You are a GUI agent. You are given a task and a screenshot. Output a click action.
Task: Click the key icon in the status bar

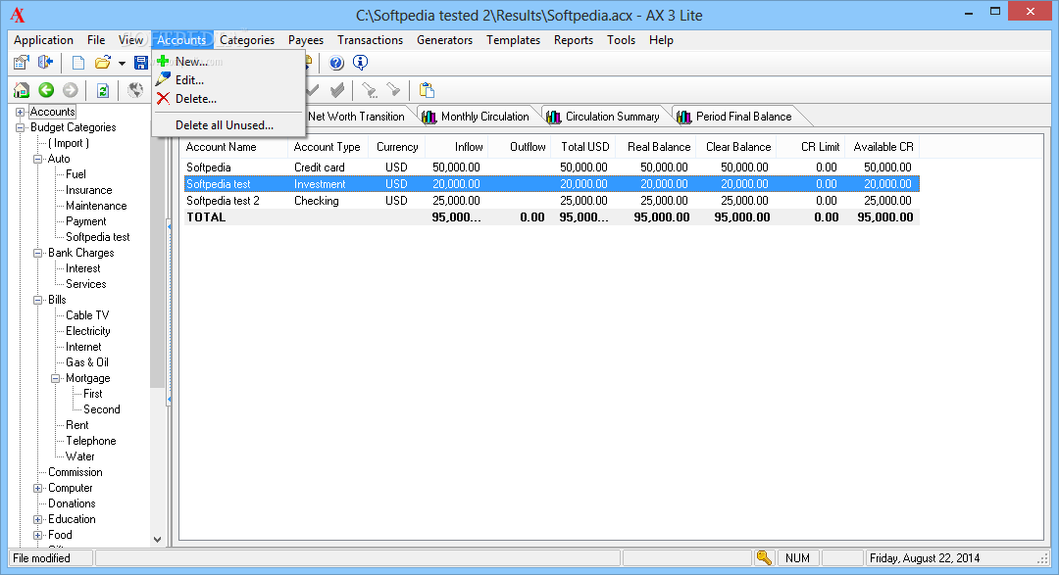(x=763, y=557)
